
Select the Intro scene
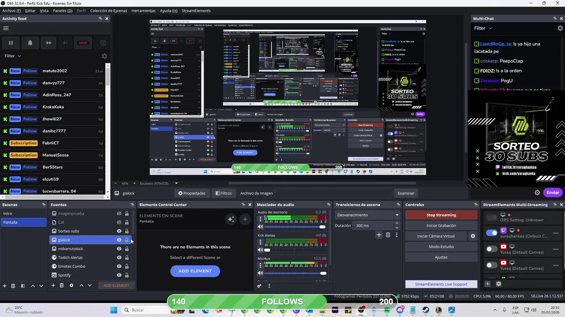23,214
